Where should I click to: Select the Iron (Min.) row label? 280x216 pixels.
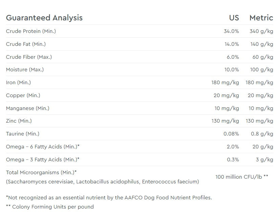pyautogui.click(x=18, y=83)
